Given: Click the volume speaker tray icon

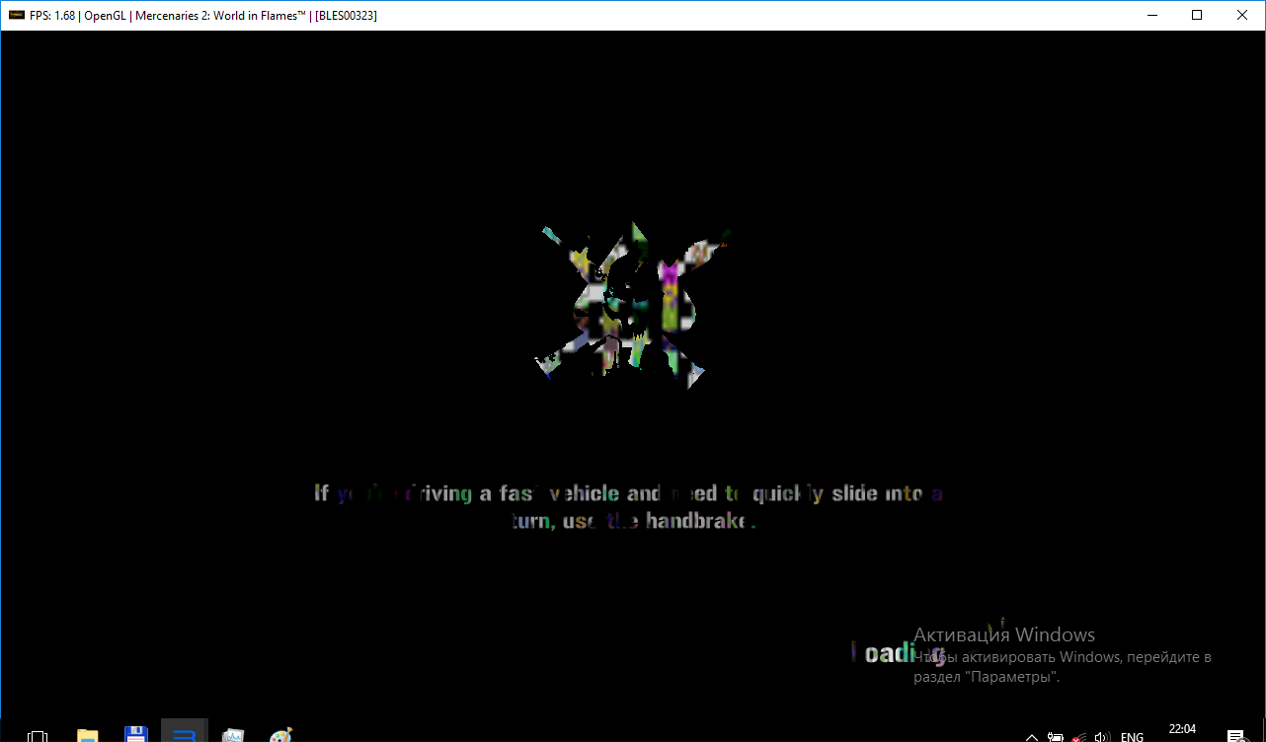Looking at the screenshot, I should tap(1104, 736).
